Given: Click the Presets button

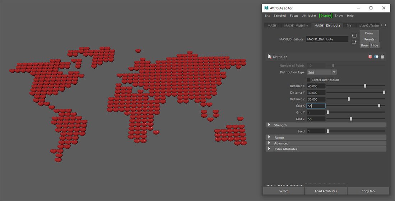Looking at the screenshot, I should [369, 39].
